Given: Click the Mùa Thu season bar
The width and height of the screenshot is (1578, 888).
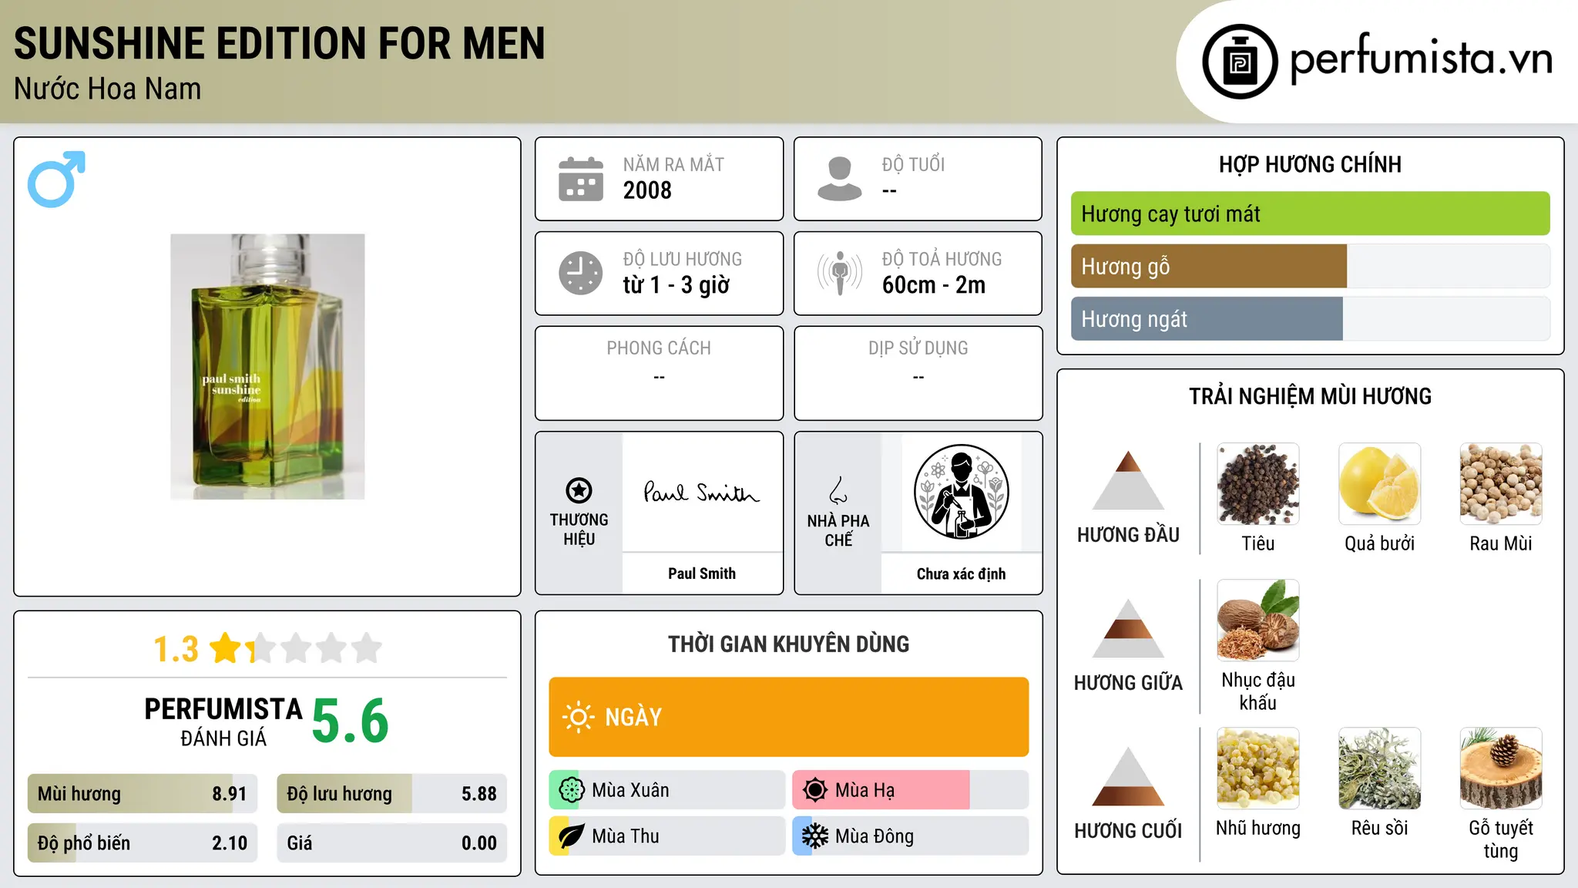Looking at the screenshot, I should (666, 836).
